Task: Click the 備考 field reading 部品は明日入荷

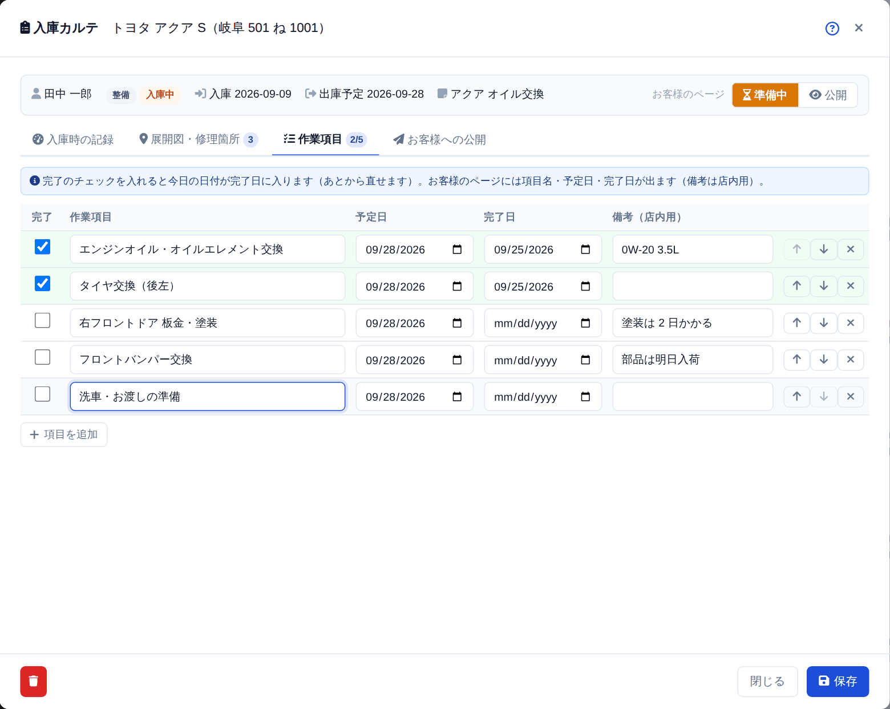Action: point(693,360)
